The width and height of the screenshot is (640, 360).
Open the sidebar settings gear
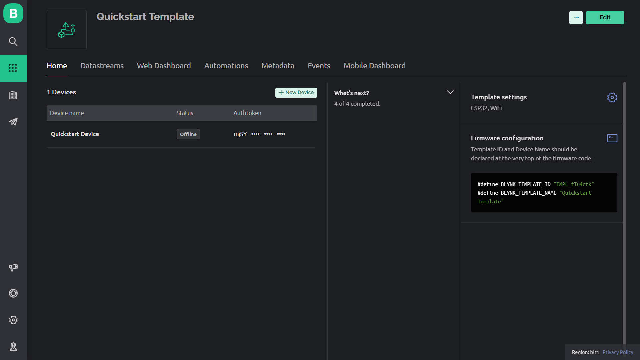[x=13, y=320]
